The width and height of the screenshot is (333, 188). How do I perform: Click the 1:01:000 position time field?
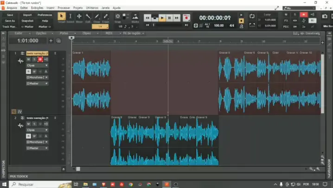(x=28, y=41)
